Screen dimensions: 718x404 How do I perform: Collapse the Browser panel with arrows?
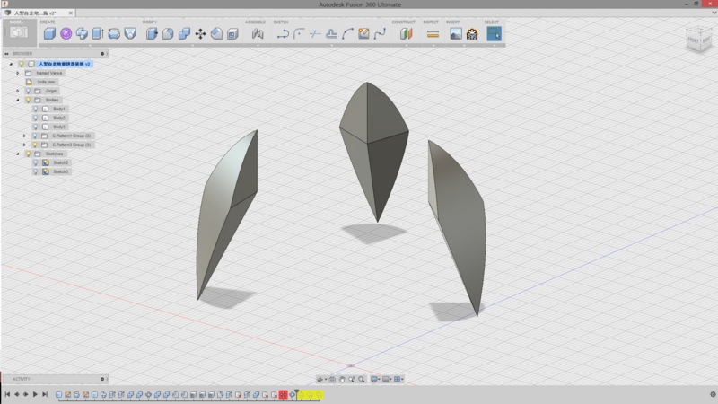coord(6,54)
